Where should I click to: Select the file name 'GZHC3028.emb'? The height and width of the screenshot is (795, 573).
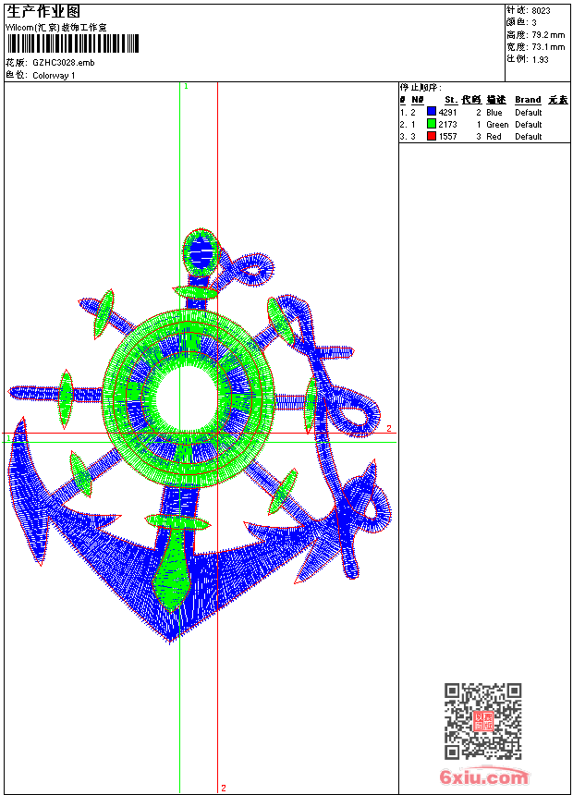pyautogui.click(x=64, y=63)
